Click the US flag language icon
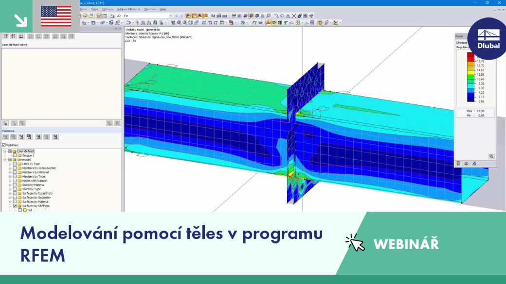The image size is (506, 284). (x=56, y=16)
